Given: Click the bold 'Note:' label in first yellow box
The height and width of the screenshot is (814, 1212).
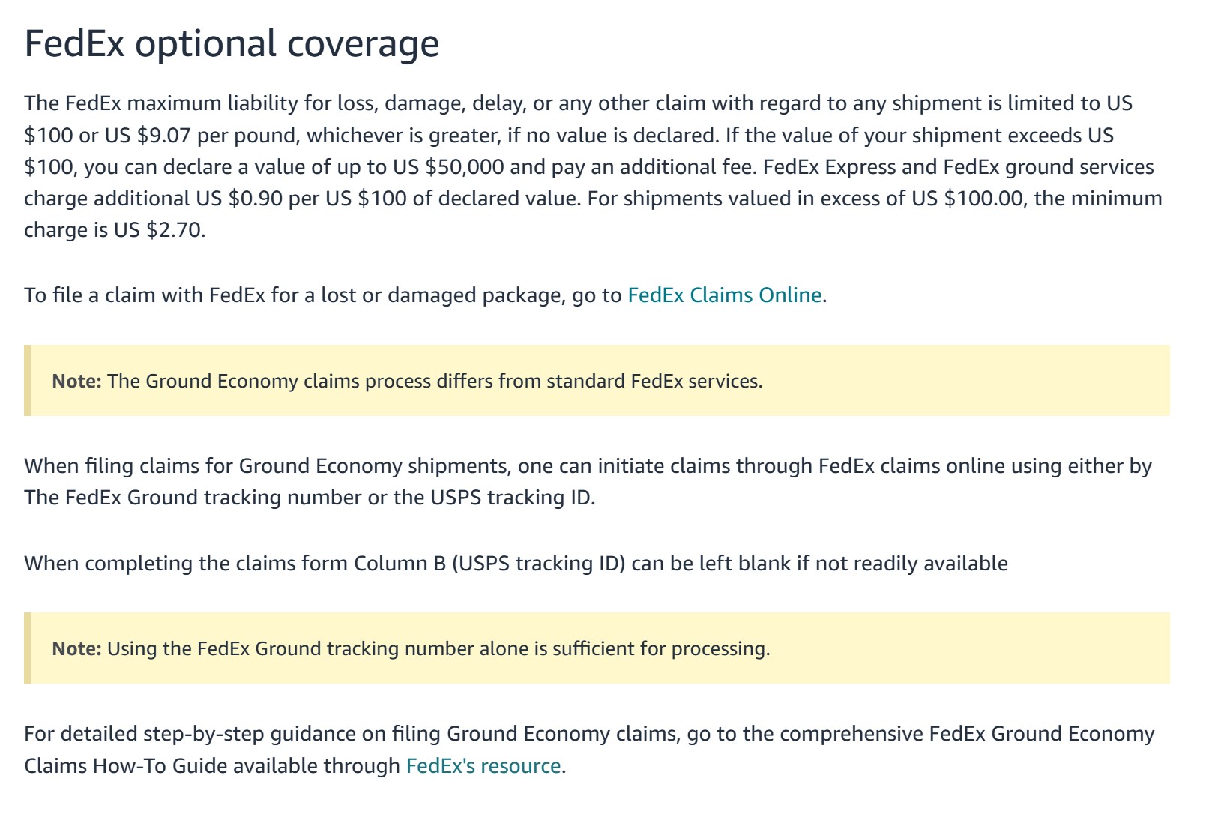Looking at the screenshot, I should 76,381.
